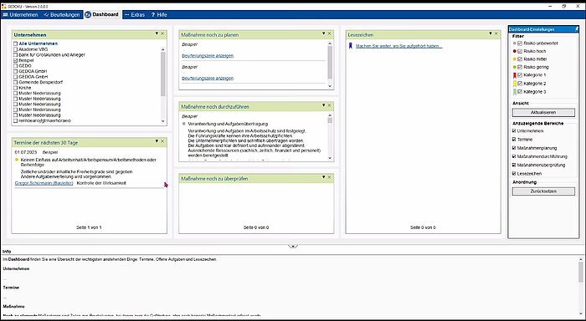Screen dimensions: 586x321
Task: Toggle the Kategorie 3 filter checkbox
Action: point(520,92)
